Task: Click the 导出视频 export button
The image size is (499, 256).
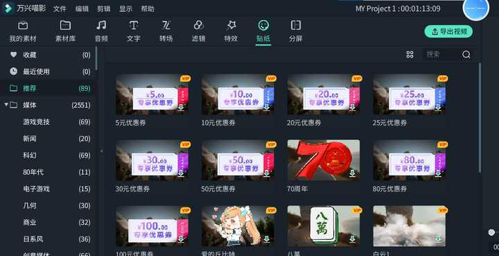Action: (448, 31)
